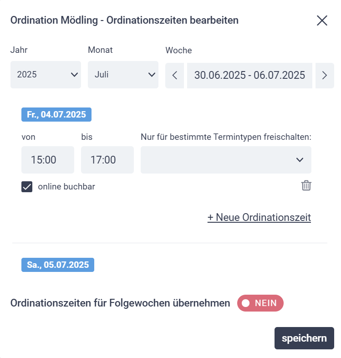The image size is (341, 358).
Task: Click the bis time field 17:00
Action: tap(107, 160)
